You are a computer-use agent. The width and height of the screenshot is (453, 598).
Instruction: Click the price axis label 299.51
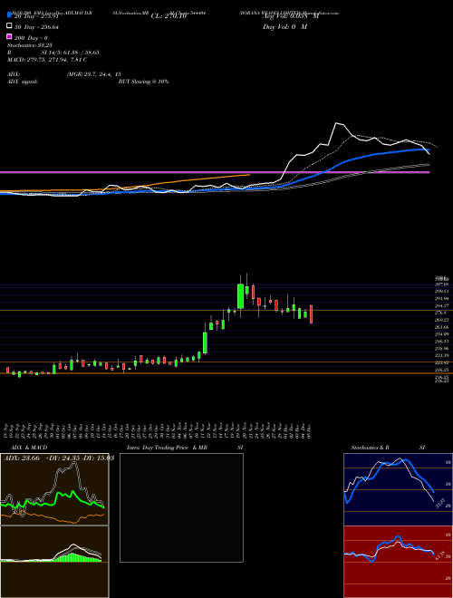click(x=441, y=291)
